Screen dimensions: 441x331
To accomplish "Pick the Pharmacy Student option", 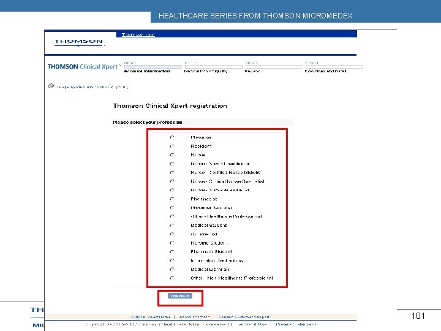I will point(172,252).
